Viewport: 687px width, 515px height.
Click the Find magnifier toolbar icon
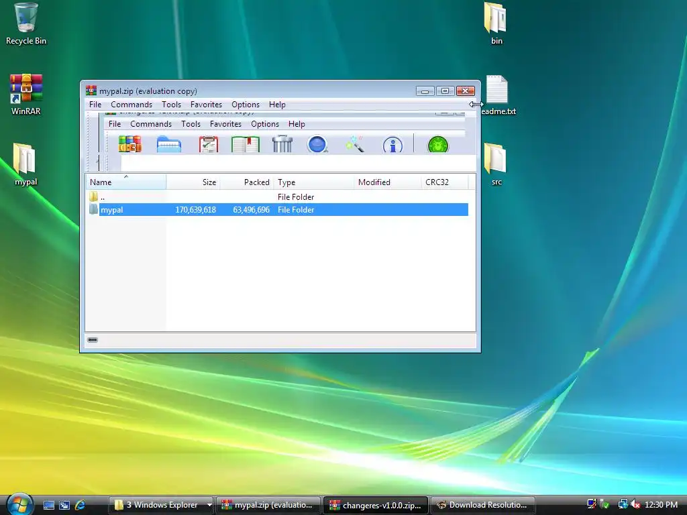tap(317, 144)
